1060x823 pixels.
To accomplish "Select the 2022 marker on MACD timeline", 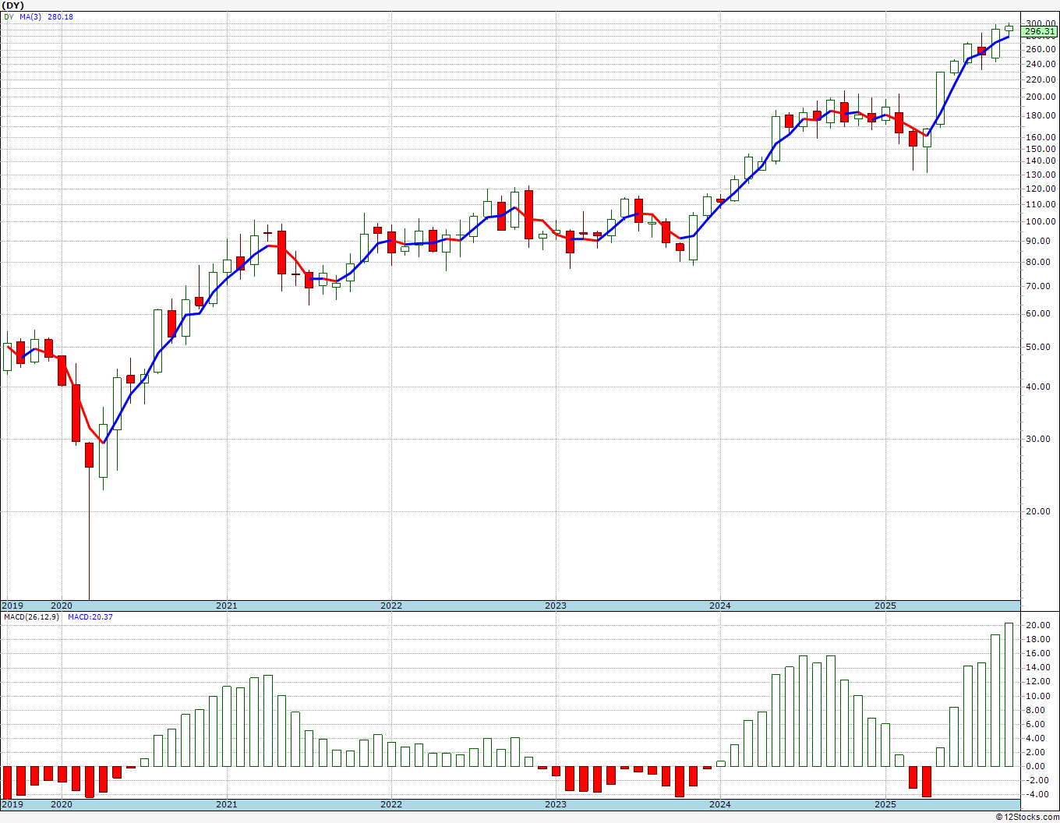I will pos(391,804).
